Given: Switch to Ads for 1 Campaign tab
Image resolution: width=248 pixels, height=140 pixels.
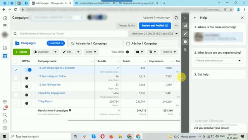Looking at the screenshot, I should pos(151,44).
